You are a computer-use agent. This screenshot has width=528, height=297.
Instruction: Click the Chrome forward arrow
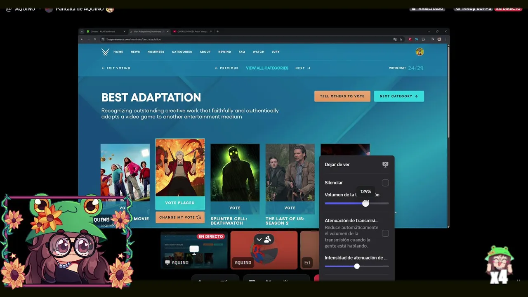(88, 39)
